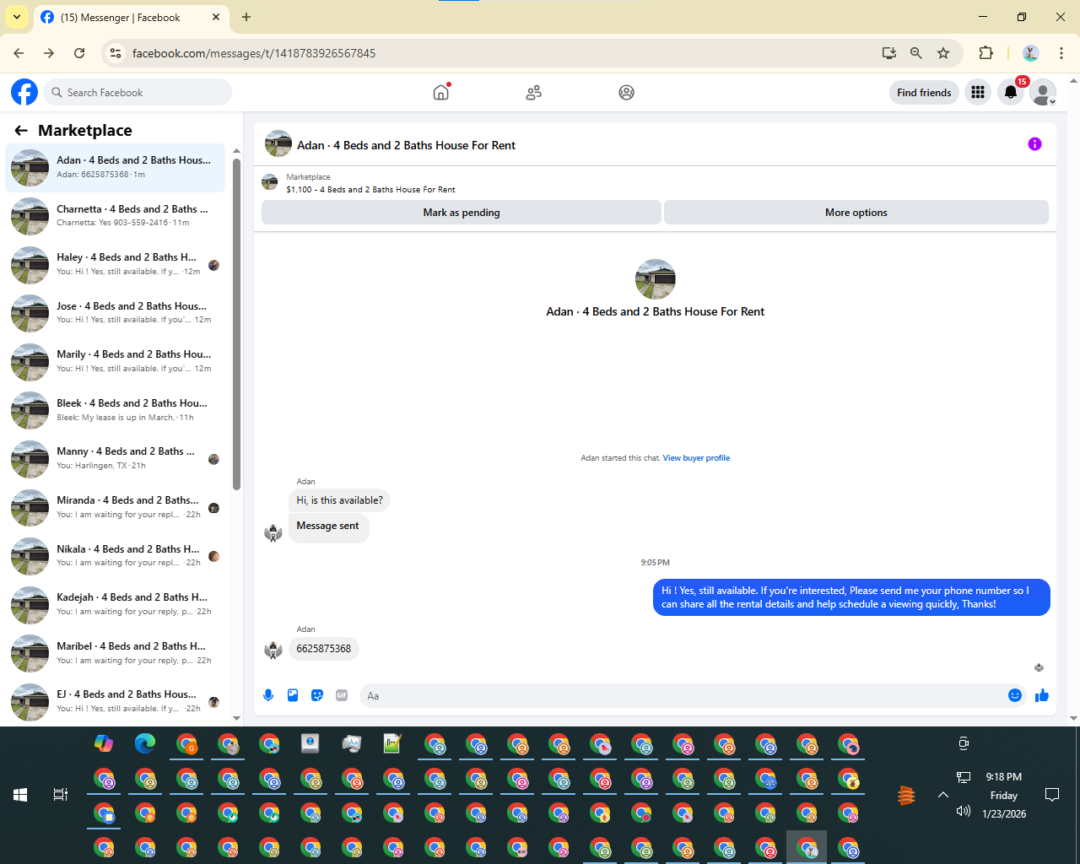Open the Facebook menu grid icon
The width and height of the screenshot is (1080, 864).
[978, 93]
